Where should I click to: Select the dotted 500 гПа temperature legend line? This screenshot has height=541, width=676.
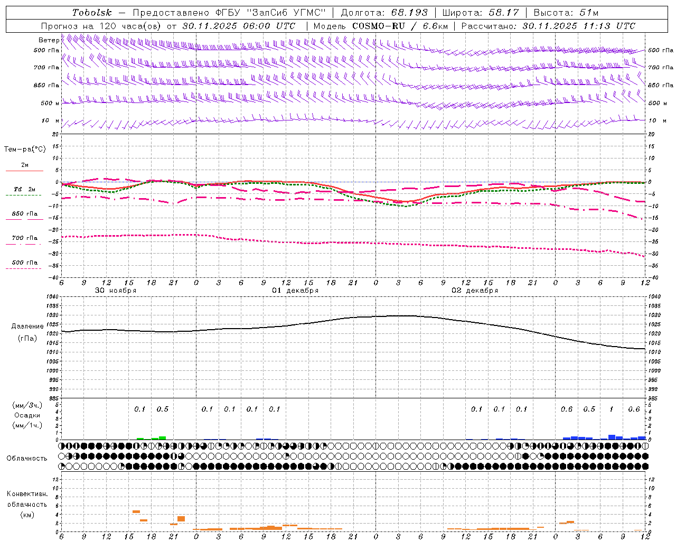(x=23, y=269)
